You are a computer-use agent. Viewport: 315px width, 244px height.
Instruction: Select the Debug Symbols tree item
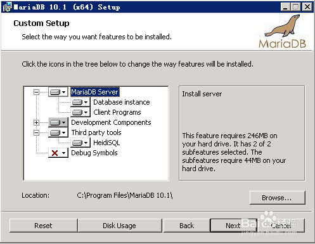point(94,153)
